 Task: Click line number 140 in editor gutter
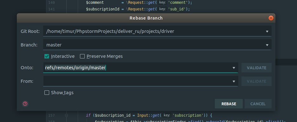pos(51,3)
